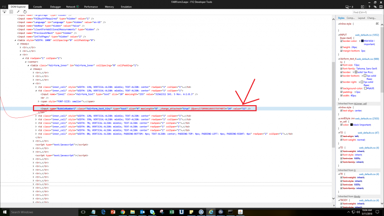Open the help question mark icon

[x=369, y=7]
